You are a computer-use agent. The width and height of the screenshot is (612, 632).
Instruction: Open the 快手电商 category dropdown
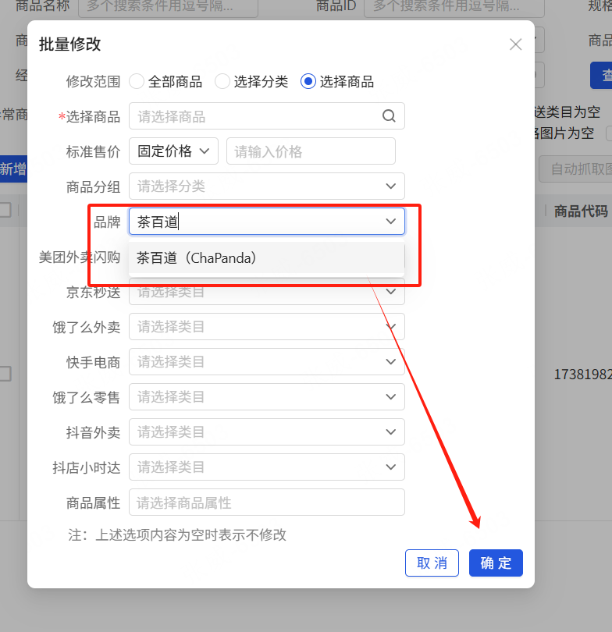tap(267, 361)
